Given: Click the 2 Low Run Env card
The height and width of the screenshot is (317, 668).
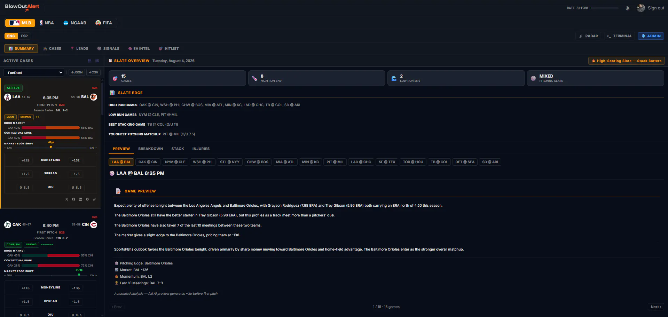Looking at the screenshot, I should click(456, 78).
